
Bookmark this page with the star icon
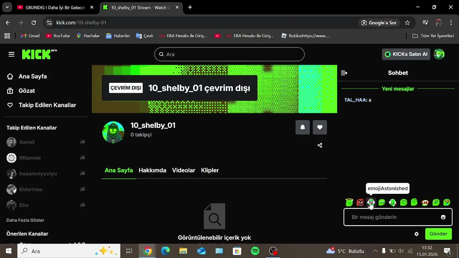coord(407,23)
